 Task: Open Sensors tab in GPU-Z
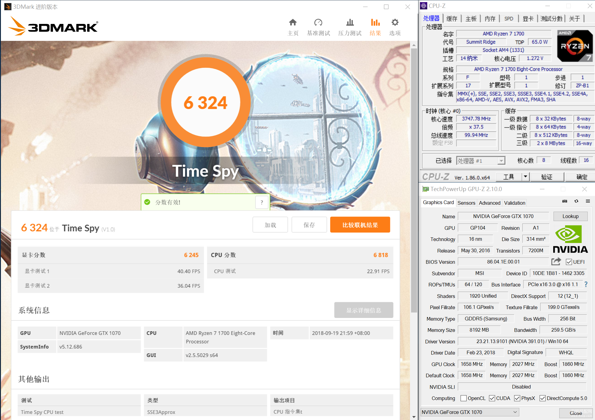pos(466,203)
